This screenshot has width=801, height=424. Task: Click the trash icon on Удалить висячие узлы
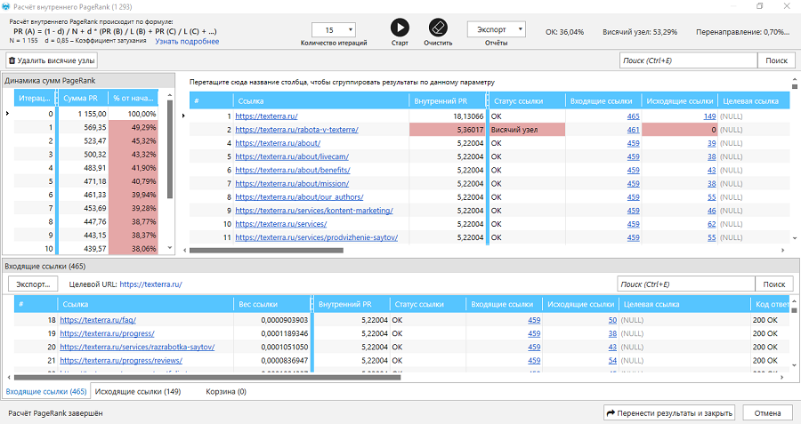click(12, 60)
